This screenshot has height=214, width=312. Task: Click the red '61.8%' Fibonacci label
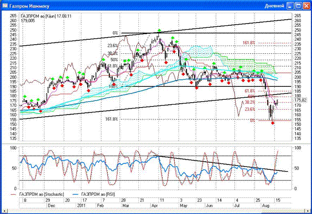(250, 91)
